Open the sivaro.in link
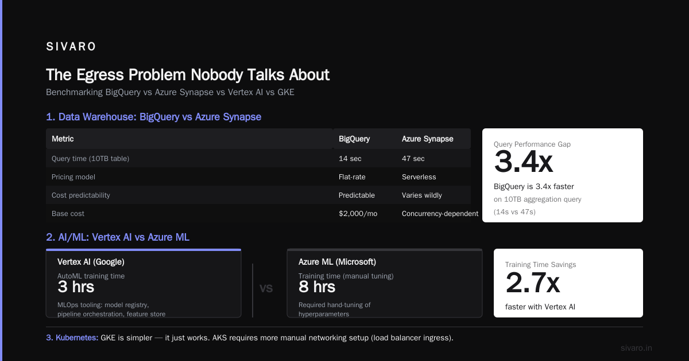 point(636,348)
